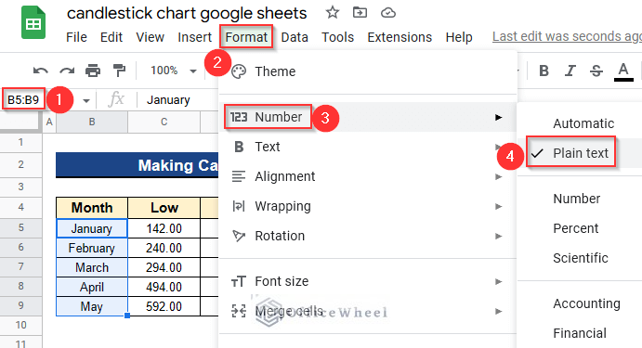Toggle bold formatting
The width and height of the screenshot is (642, 348).
coord(544,71)
